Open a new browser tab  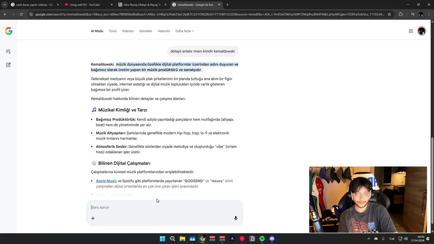click(x=228, y=5)
